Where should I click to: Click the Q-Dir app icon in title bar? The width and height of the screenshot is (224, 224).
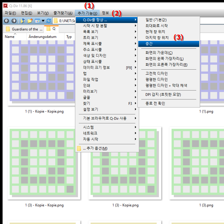[5, 6]
